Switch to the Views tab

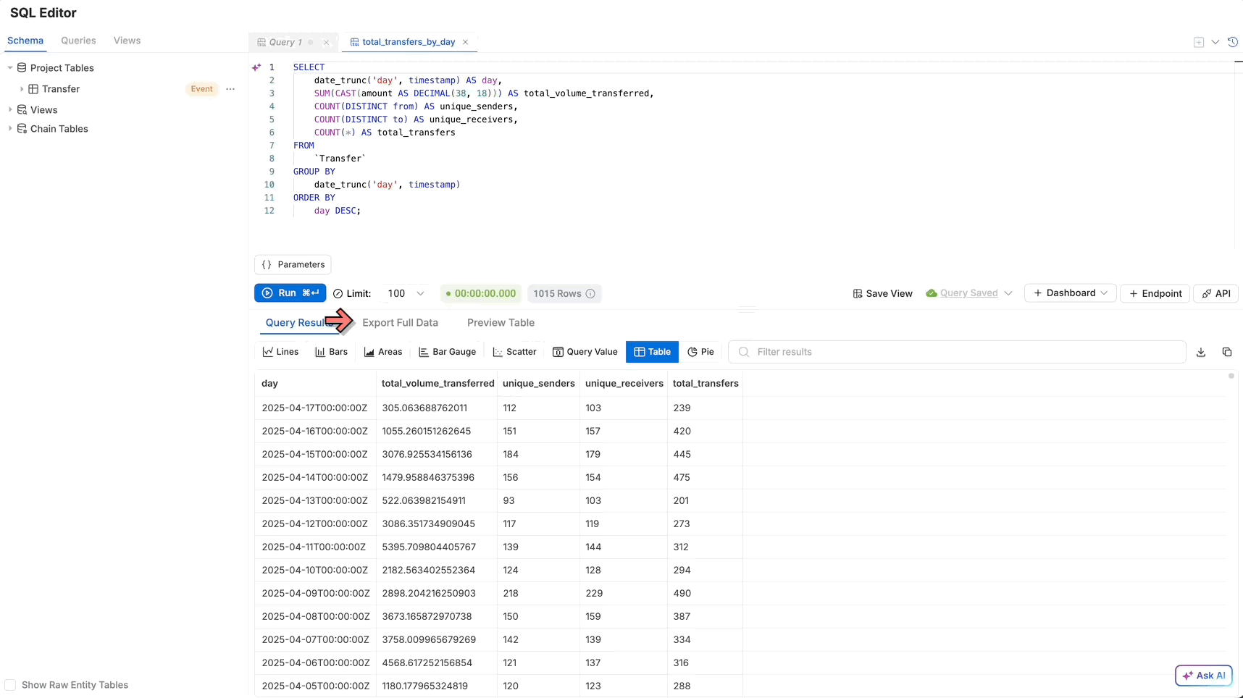(x=127, y=41)
